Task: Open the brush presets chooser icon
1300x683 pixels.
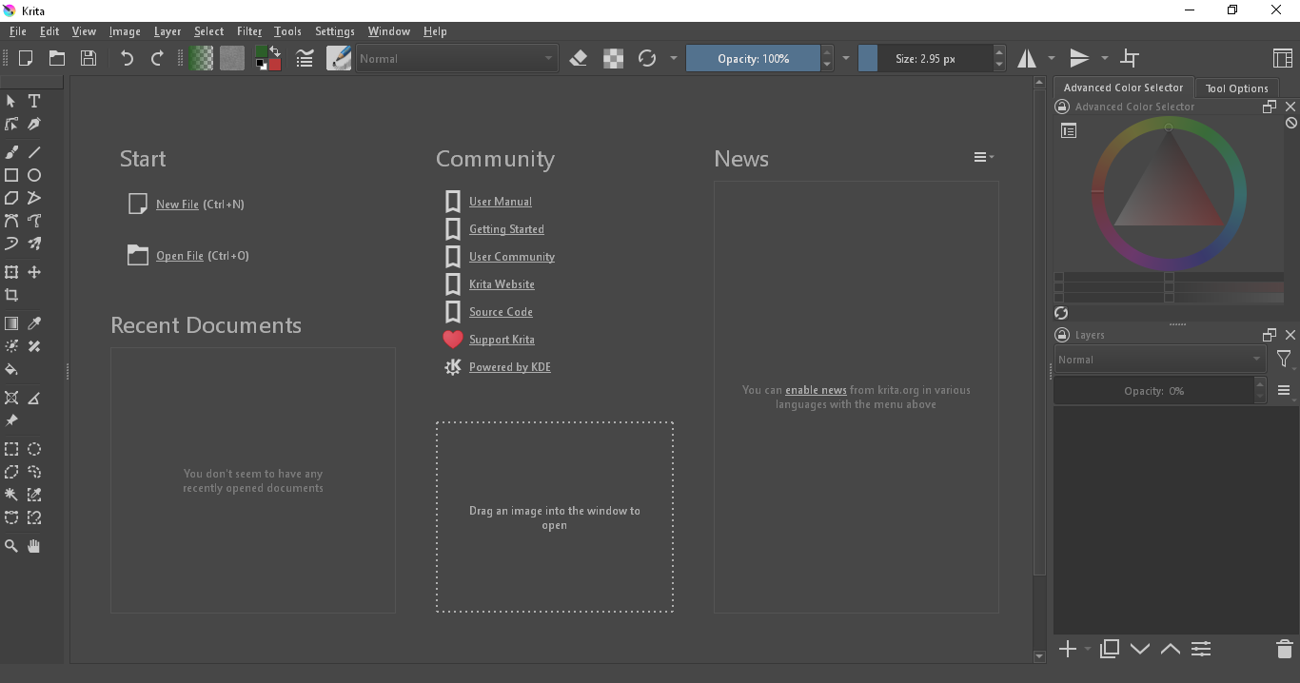Action: tap(339, 58)
